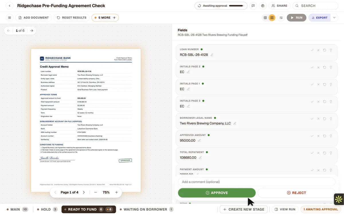Open the Awaiting approval status indicator
Image resolution: width=344 pixels, height=215 pixels.
click(x=221, y=6)
